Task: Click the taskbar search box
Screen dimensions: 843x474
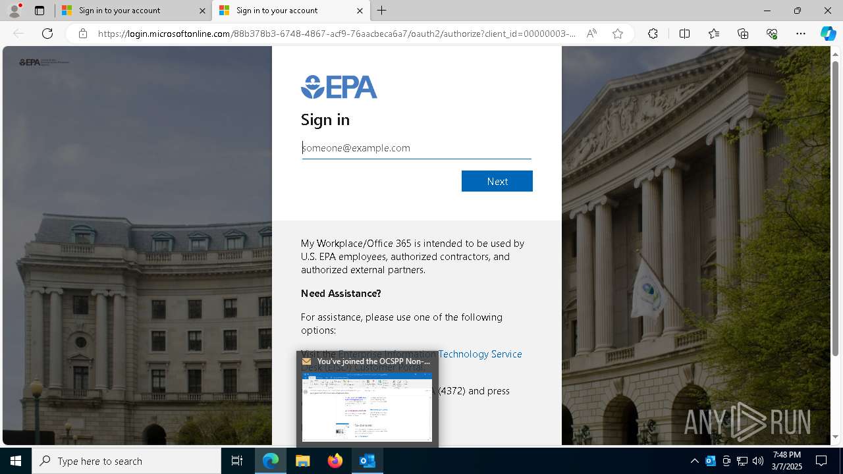Action: point(126,461)
